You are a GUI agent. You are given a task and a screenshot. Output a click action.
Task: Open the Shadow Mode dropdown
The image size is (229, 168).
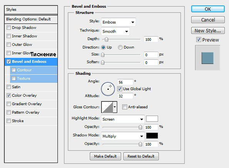coord(123,136)
